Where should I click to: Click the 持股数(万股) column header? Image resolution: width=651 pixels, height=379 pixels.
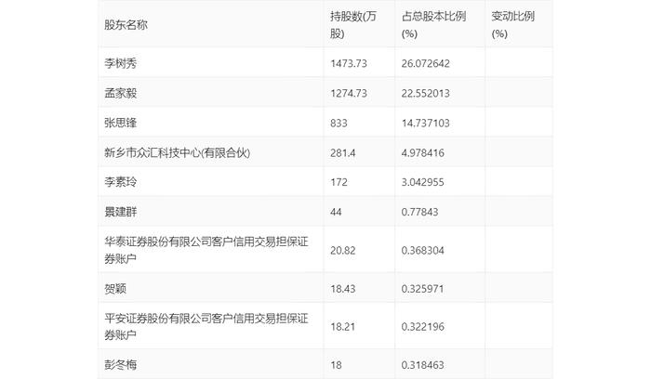point(353,25)
